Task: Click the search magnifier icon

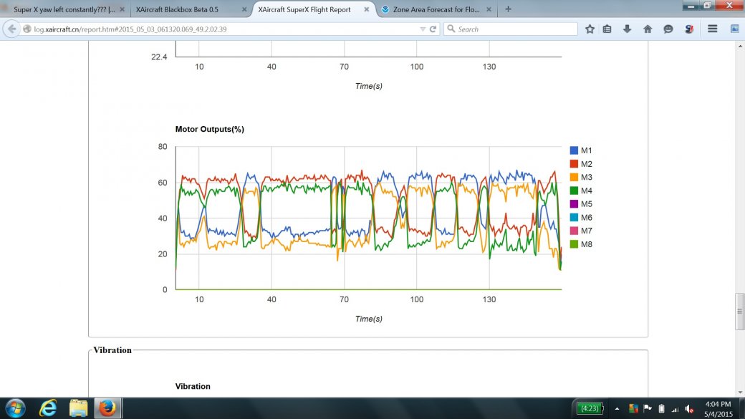Action: 451,29
